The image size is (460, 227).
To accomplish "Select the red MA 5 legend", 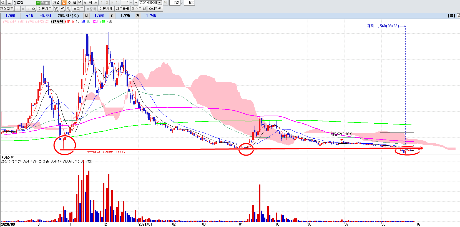I will pyautogui.click(x=70, y=21).
